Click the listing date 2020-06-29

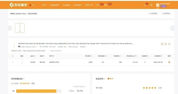click(158, 62)
